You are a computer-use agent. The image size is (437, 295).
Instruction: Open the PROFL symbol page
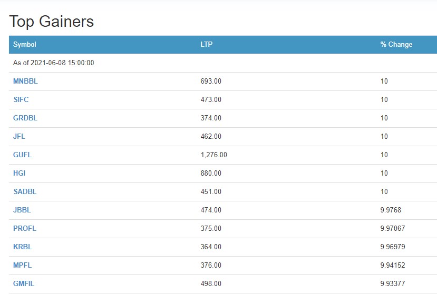click(25, 229)
